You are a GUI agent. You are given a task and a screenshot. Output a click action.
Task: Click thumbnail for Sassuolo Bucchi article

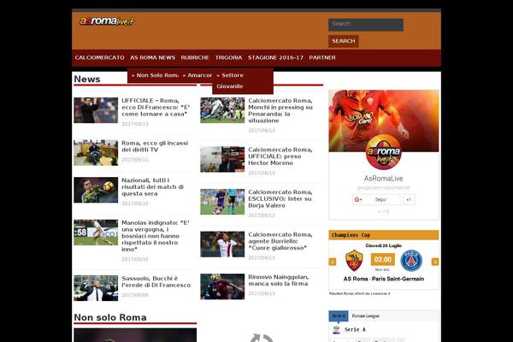(x=96, y=288)
